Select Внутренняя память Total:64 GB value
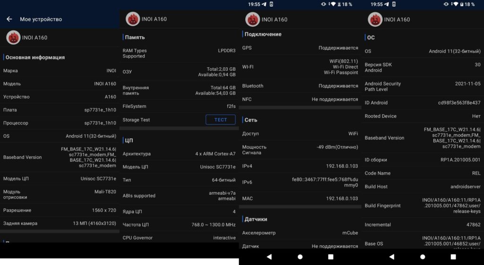Image resolution: width=484 pixels, height=265 pixels. point(223,87)
